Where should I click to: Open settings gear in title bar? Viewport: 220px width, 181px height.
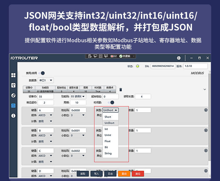pyautogui.click(x=179, y=58)
